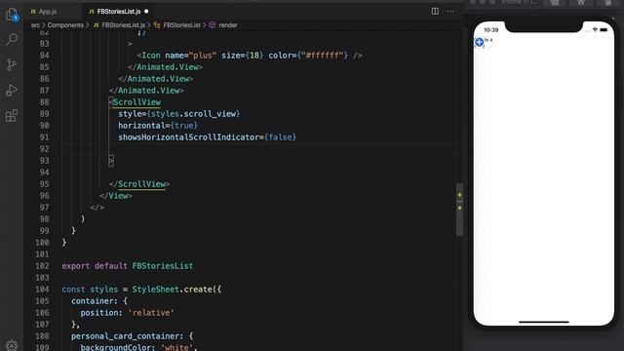Click the simulator home toolbar icon
Screen dimensions: 624x351
(x=581, y=3)
